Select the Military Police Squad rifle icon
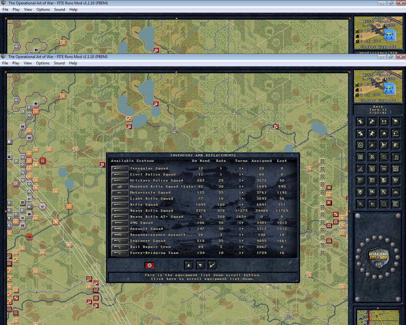The image size is (406, 325). (x=120, y=181)
